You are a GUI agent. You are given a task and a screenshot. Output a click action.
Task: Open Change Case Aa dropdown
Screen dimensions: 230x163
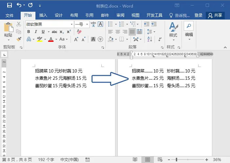click(x=64, y=39)
